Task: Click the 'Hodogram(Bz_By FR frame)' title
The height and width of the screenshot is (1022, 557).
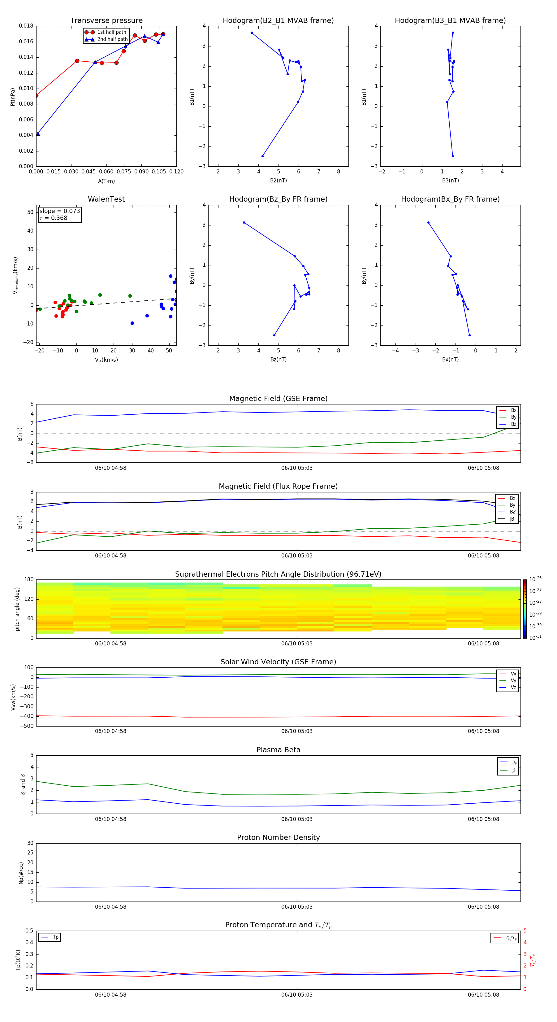Action: (278, 199)
